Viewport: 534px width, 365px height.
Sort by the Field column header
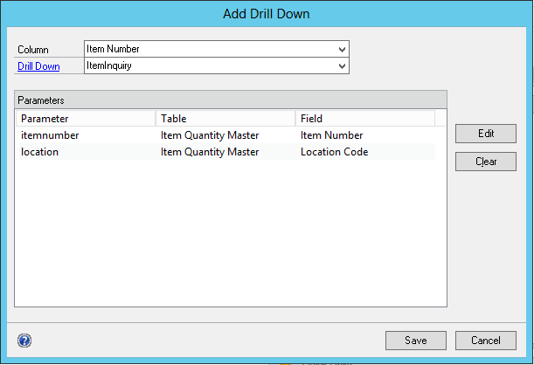365,119
